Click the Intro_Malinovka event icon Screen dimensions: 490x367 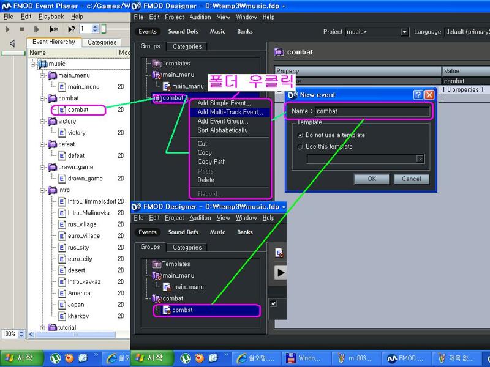click(x=62, y=213)
